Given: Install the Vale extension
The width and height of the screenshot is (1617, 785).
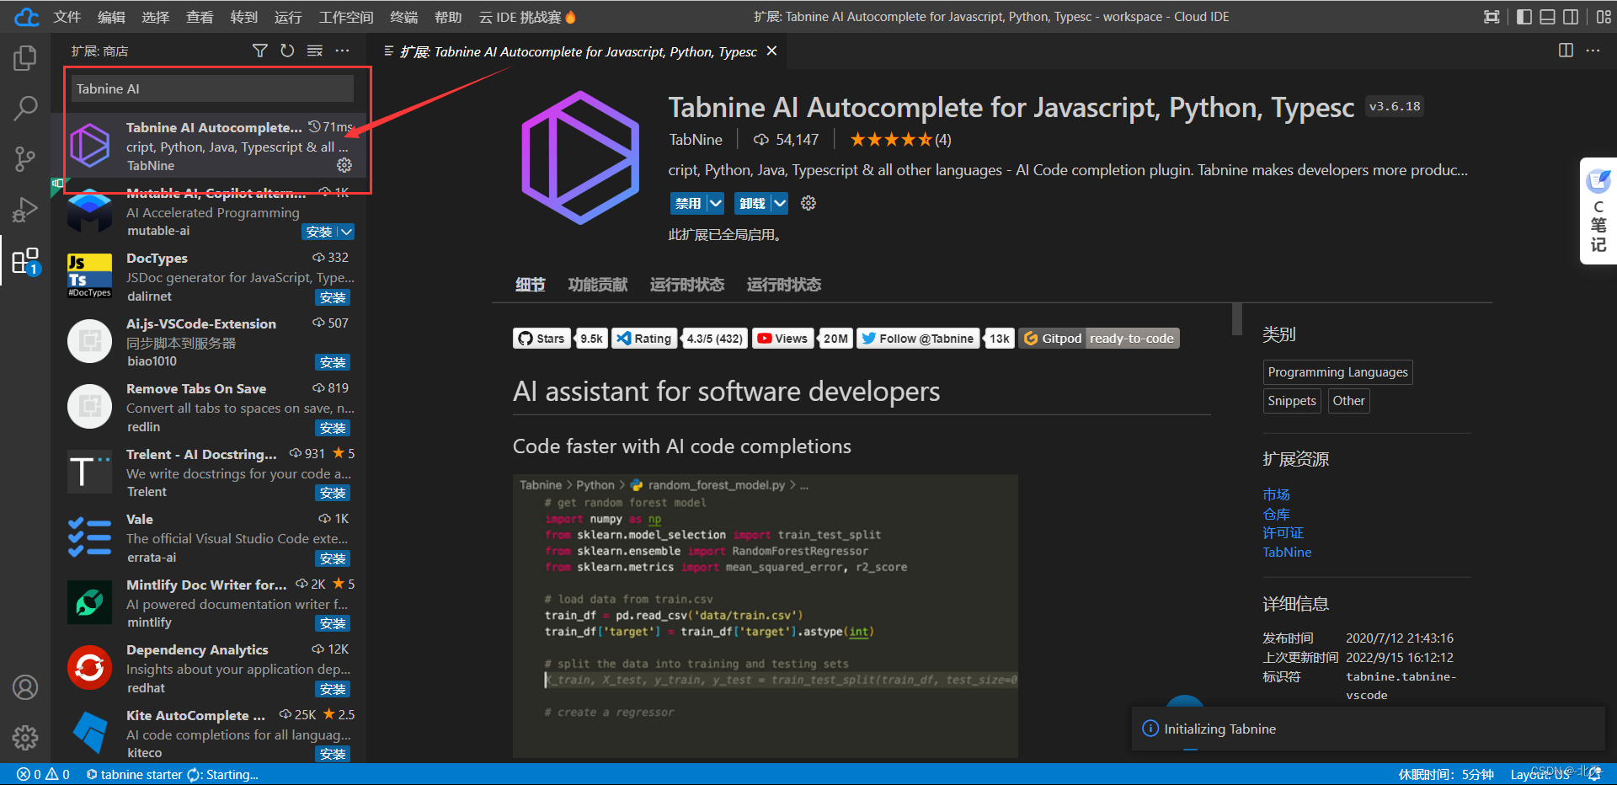Looking at the screenshot, I should point(333,558).
